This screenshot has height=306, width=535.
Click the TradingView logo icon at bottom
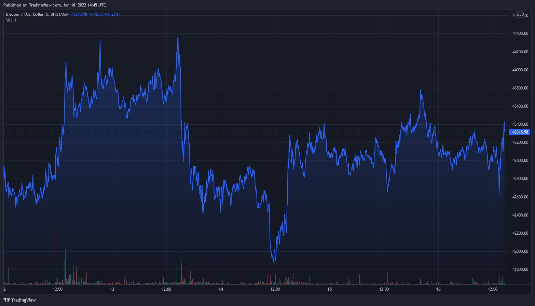click(6, 300)
